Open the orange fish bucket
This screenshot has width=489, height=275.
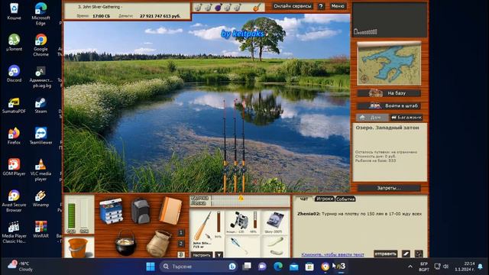point(78,247)
